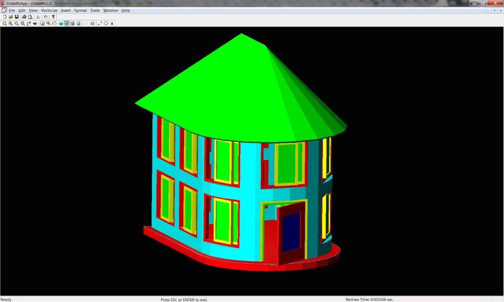504x302 pixels.
Task: Zoom out using the minus magnifier icon
Action: point(17,24)
